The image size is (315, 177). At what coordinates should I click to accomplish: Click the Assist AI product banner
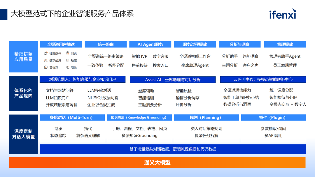[x=173, y=79]
